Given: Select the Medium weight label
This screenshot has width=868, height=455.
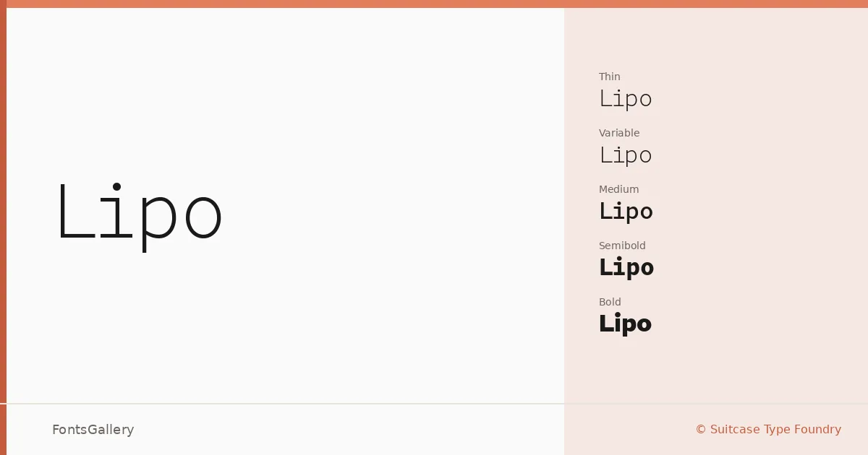Looking at the screenshot, I should click(619, 189).
